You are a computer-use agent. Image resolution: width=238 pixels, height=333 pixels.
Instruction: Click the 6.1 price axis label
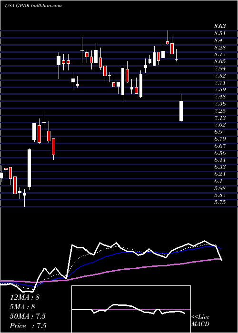tap(218, 181)
